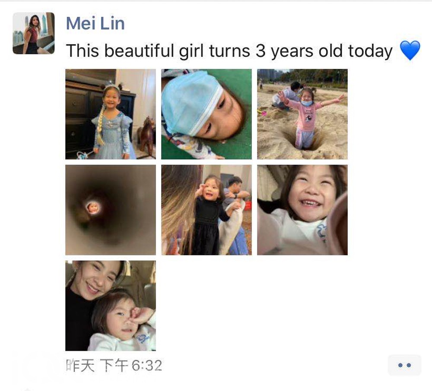This screenshot has height=391, width=432.
Task: Open close-up photo of laughing girl
Action: pos(302,210)
